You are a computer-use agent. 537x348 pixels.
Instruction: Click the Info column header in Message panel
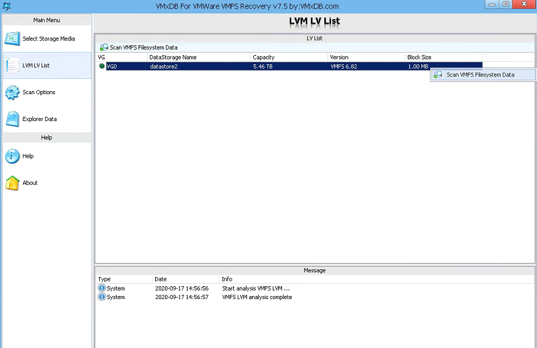click(x=377, y=279)
